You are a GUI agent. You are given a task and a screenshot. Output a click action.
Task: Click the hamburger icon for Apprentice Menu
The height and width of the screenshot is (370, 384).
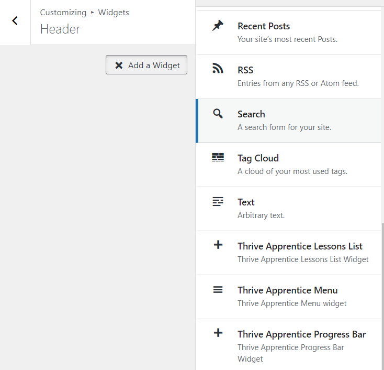(x=218, y=290)
